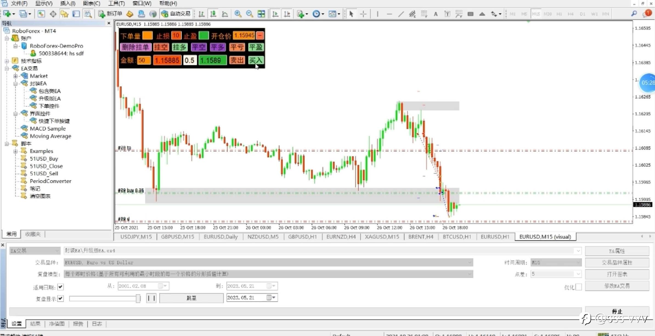Switch chart to bar chart icon
The width and height of the screenshot is (655, 336).
click(202, 14)
